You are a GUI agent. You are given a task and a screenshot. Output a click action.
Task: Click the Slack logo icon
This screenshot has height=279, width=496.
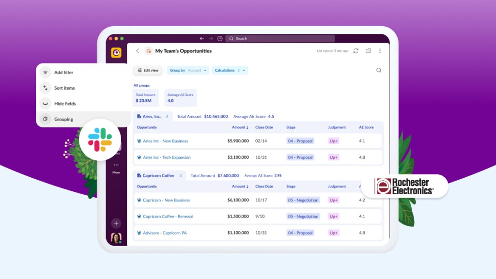click(100, 141)
